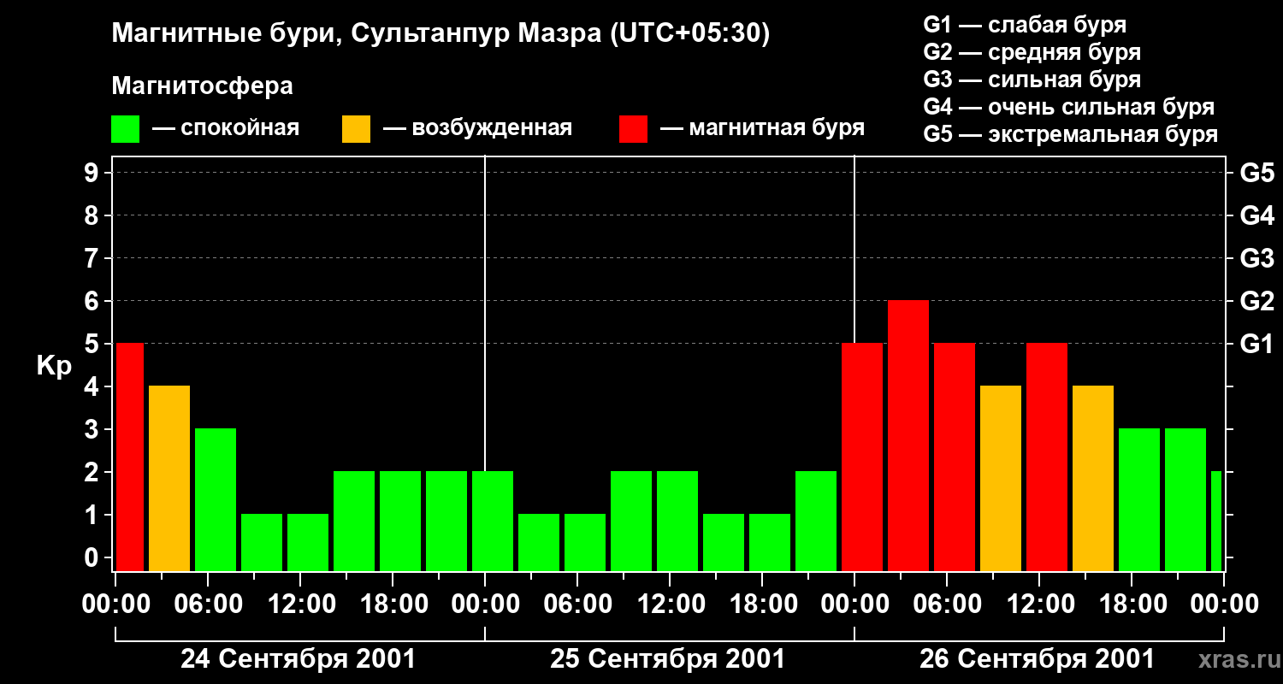Image resolution: width=1283 pixels, height=684 pixels.
Task: Click the 'Магнитосфера' legend heading
Action: pyautogui.click(x=203, y=86)
